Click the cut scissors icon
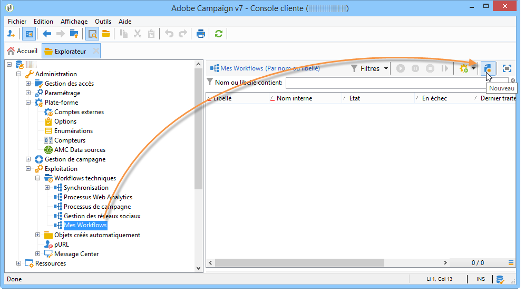The image size is (525, 295). [138, 34]
